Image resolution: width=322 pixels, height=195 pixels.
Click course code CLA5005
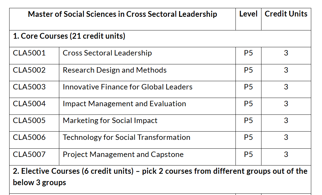point(29,120)
